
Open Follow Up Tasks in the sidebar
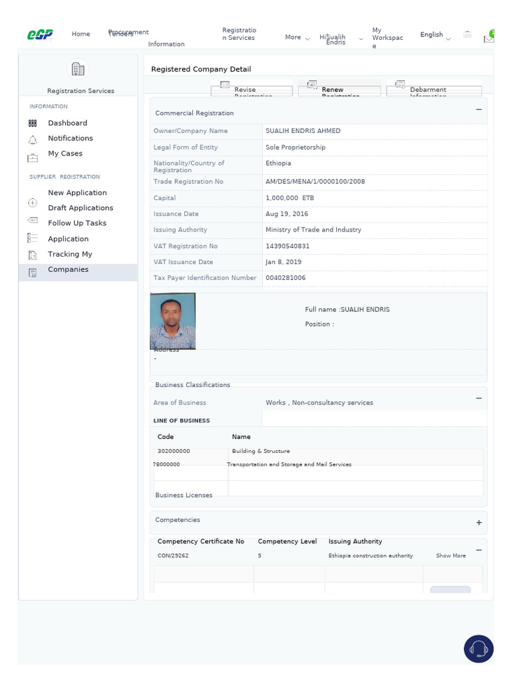(77, 223)
